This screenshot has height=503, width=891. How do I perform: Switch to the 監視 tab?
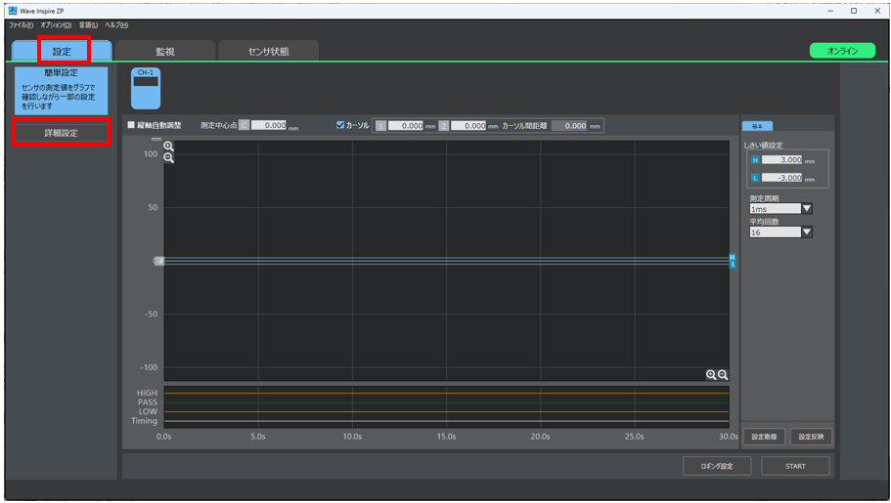(x=165, y=51)
